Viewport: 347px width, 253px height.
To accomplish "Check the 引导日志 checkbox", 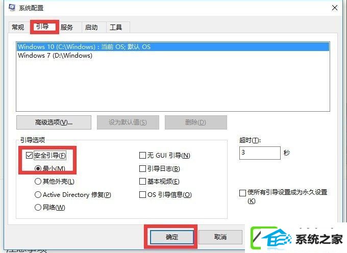I will (x=142, y=168).
